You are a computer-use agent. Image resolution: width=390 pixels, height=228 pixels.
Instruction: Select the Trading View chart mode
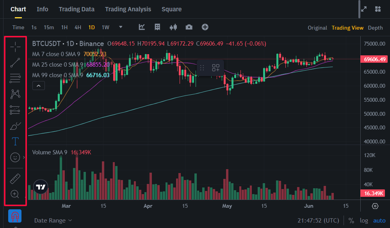point(347,28)
